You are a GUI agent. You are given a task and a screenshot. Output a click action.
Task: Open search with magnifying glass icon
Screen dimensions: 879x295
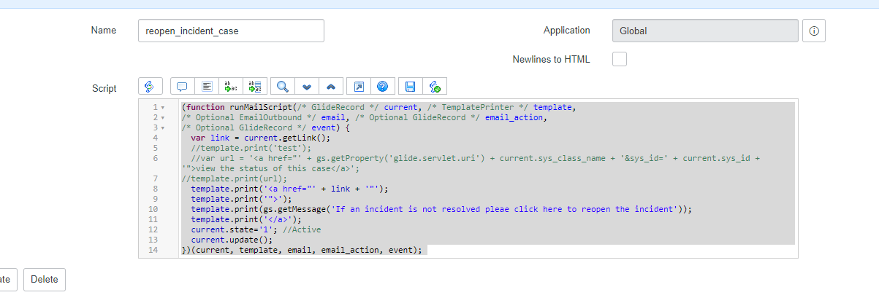(x=282, y=87)
